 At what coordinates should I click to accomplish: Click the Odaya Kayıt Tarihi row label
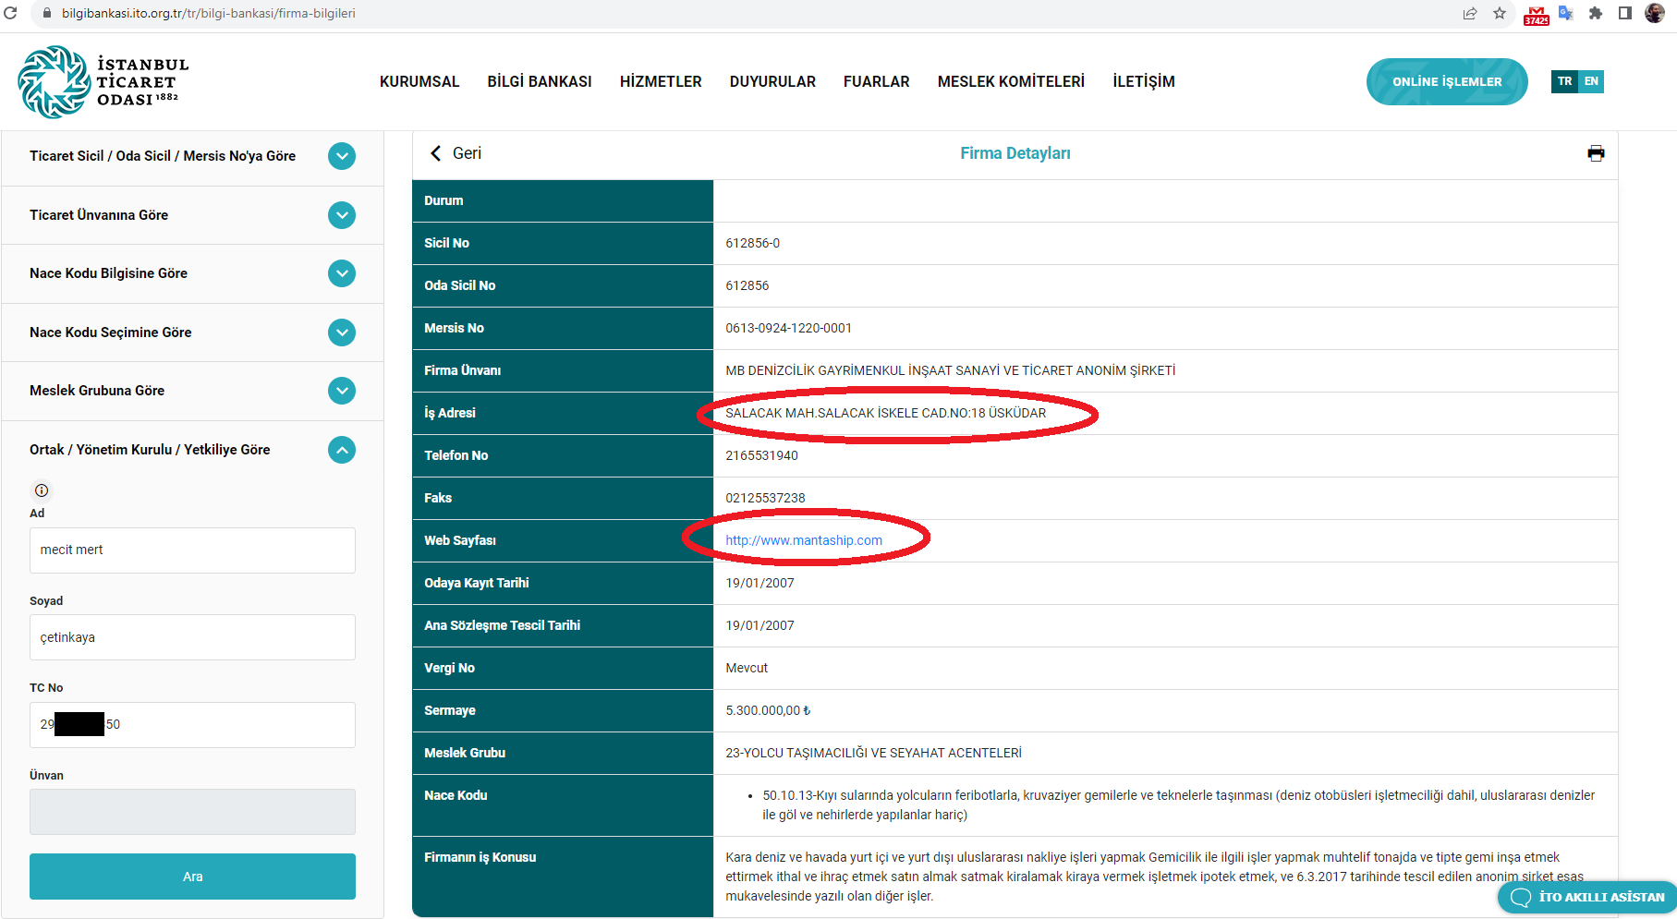coord(477,583)
